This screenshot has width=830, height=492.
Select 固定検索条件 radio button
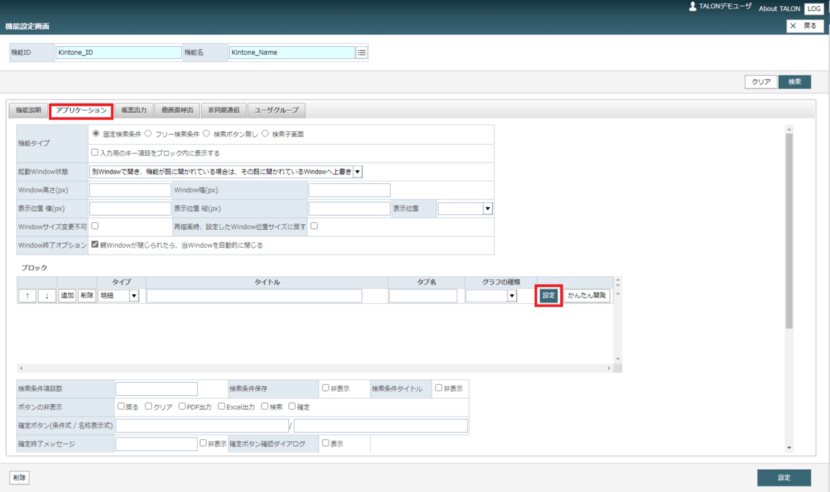pyautogui.click(x=96, y=134)
